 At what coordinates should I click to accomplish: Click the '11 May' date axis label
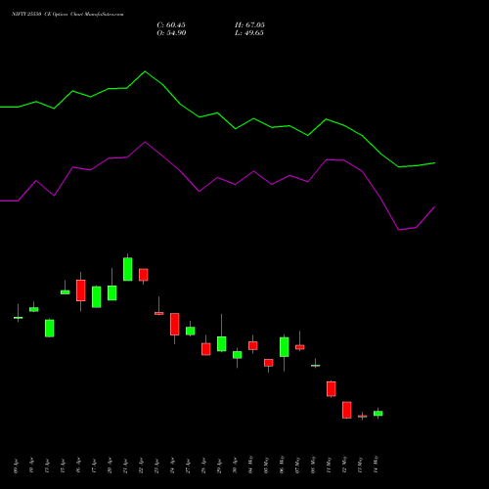click(329, 465)
